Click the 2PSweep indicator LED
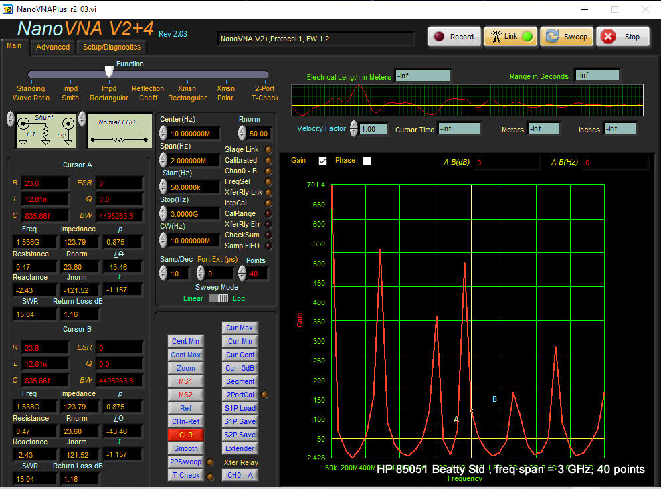The height and width of the screenshot is (489, 661). click(210, 462)
